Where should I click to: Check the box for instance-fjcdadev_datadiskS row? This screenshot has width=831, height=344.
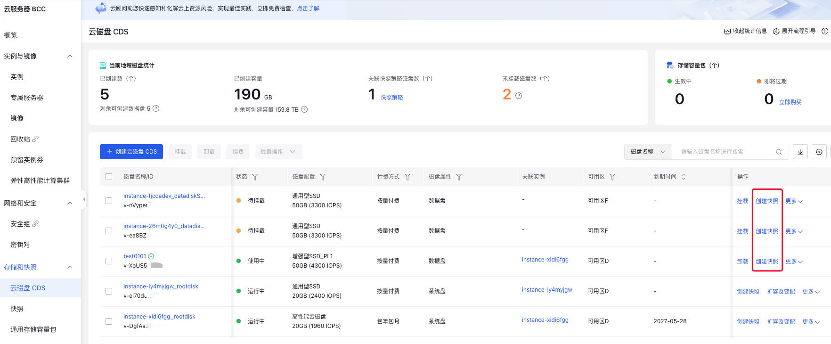[109, 201]
